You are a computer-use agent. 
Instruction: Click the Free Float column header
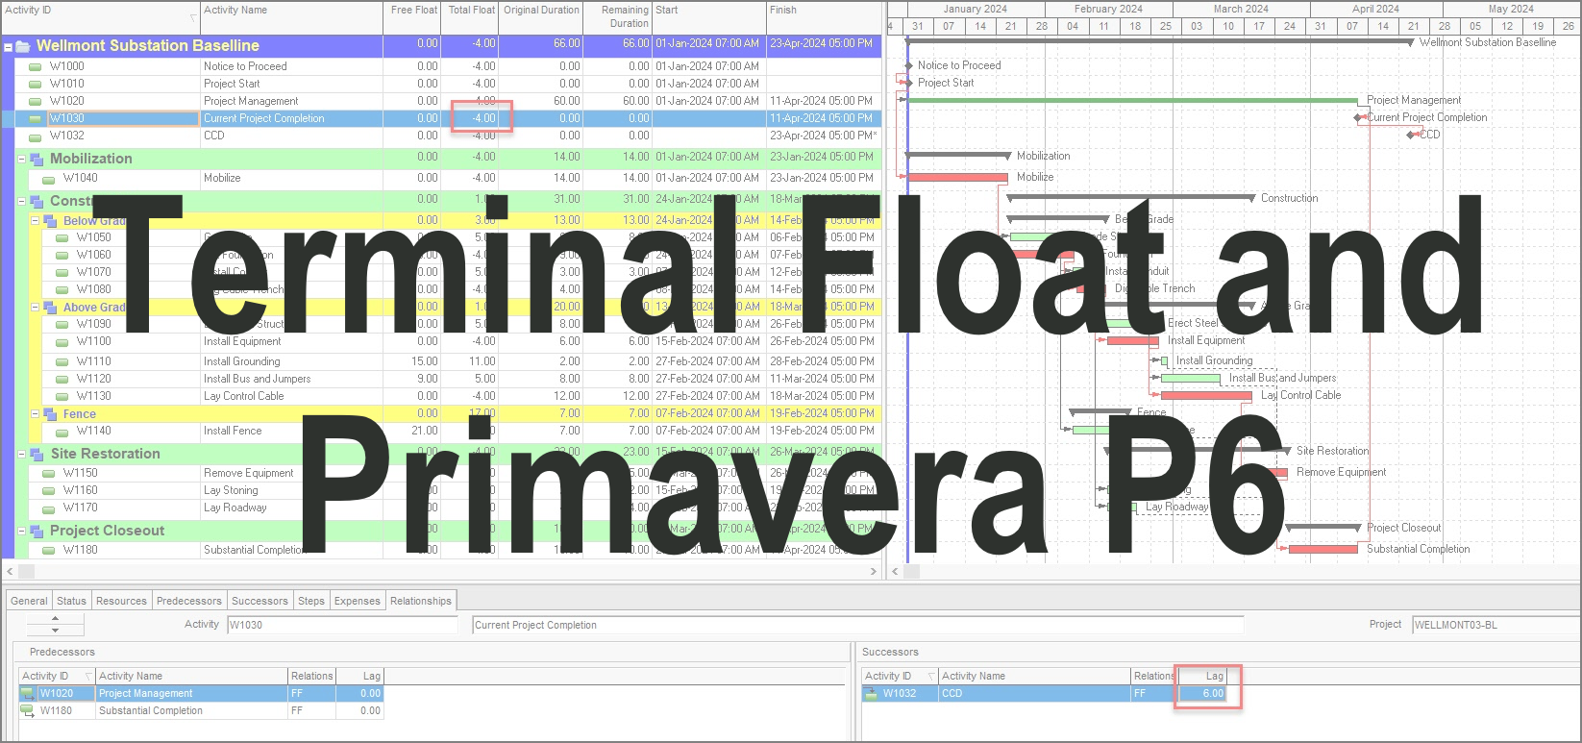[x=411, y=16]
